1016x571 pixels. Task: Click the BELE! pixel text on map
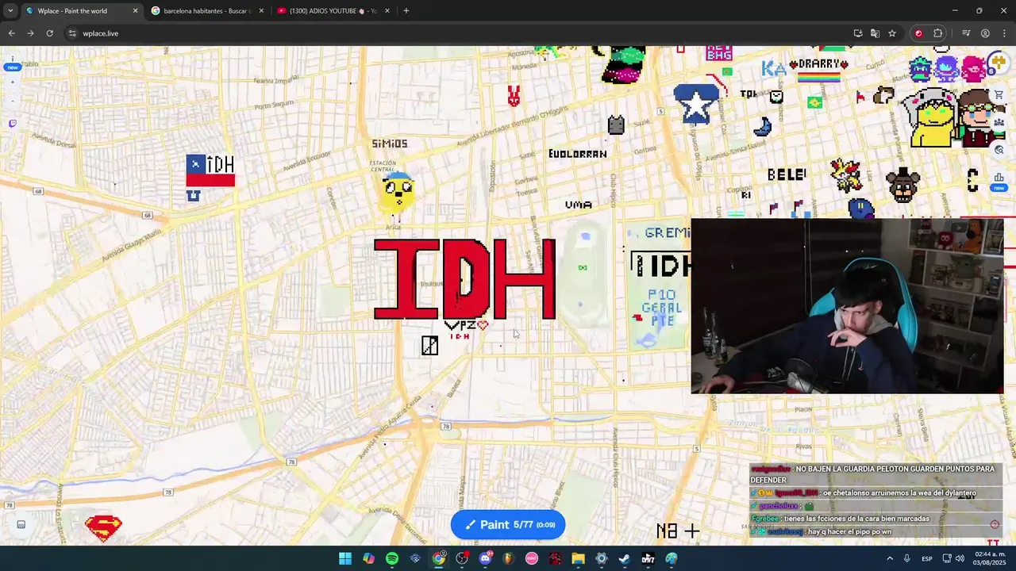click(x=787, y=174)
